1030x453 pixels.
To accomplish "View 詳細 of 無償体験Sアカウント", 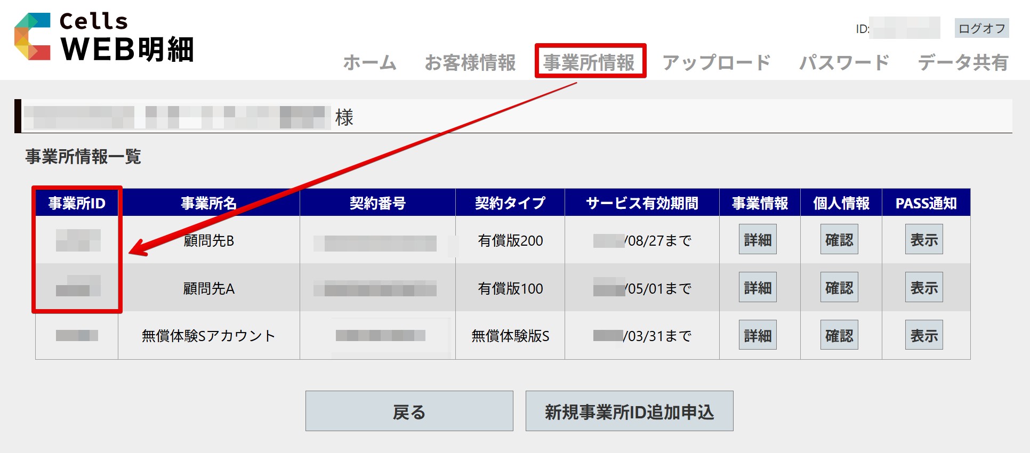I will (758, 335).
